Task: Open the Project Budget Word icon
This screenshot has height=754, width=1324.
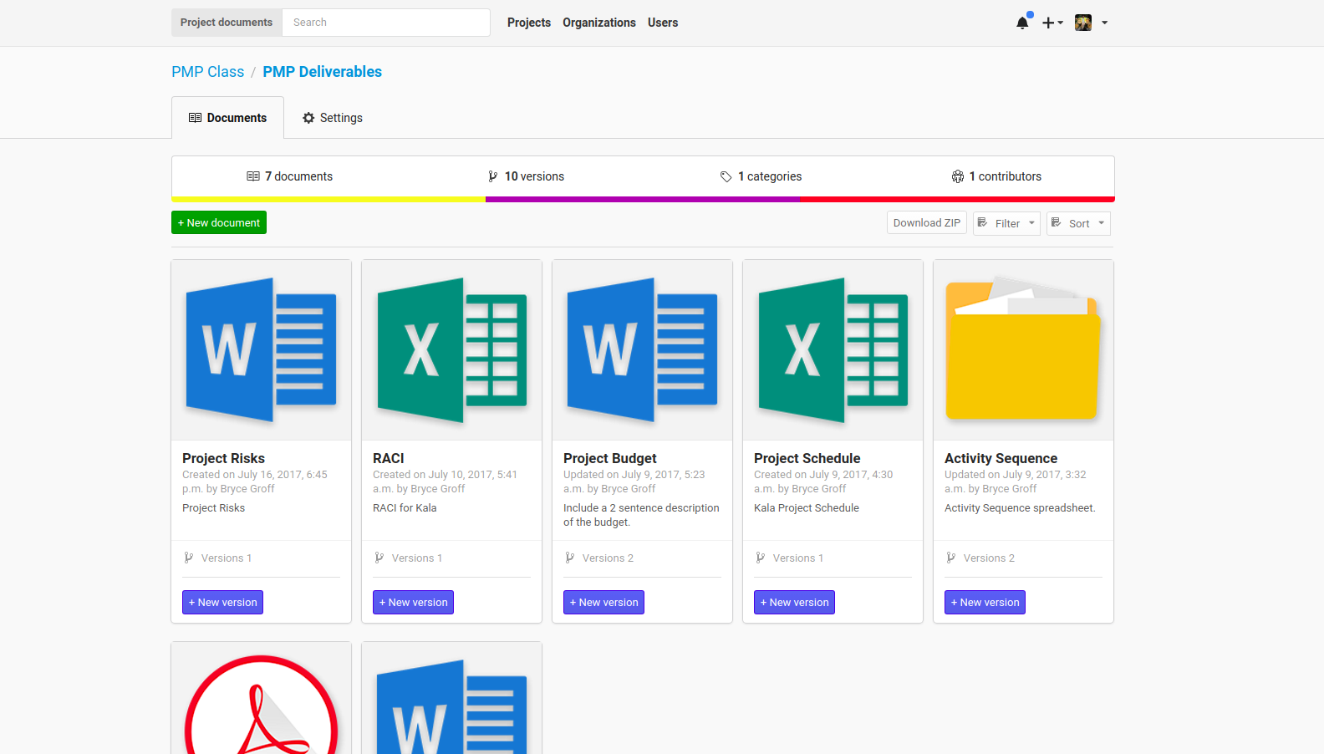Action: (642, 349)
